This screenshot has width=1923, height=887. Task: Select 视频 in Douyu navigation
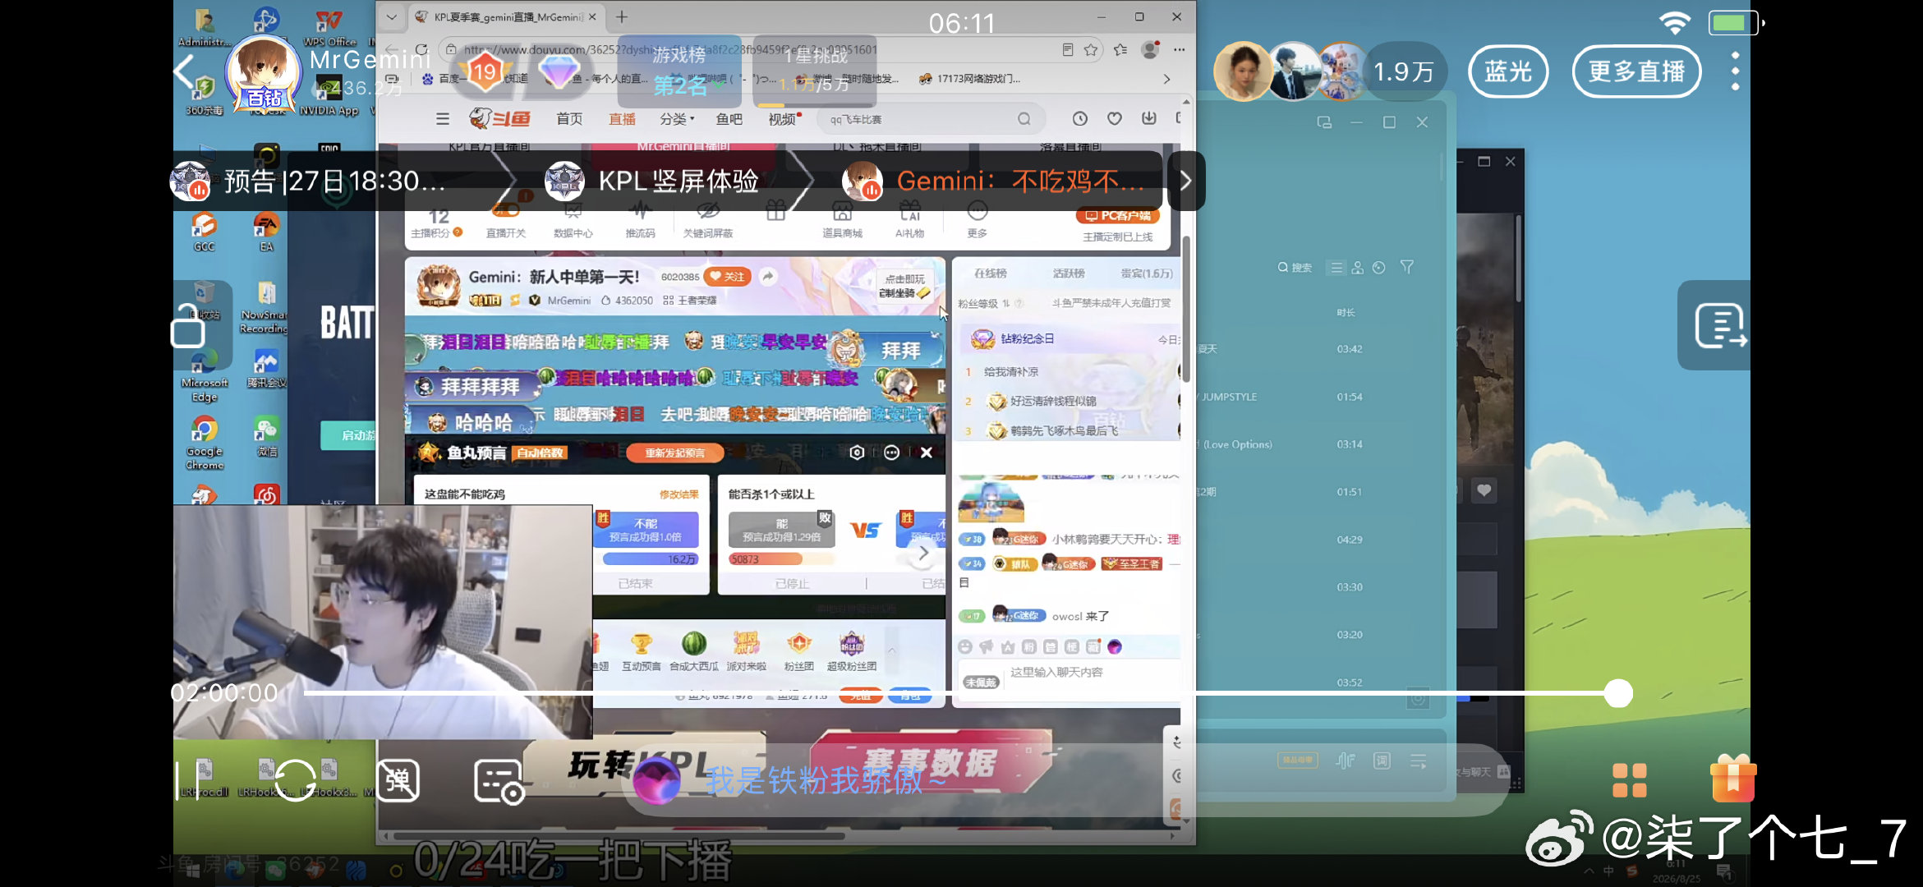784,119
